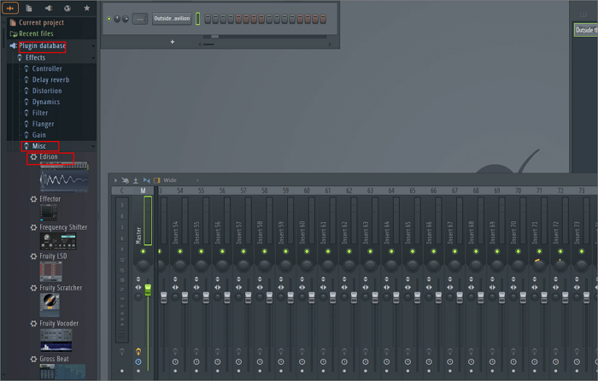Viewport: 598px width, 381px height.
Task: Click Insert 56 volume fader handle
Action: pos(227,297)
